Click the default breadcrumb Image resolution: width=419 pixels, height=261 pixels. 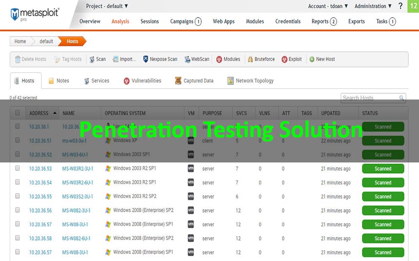[x=46, y=41]
